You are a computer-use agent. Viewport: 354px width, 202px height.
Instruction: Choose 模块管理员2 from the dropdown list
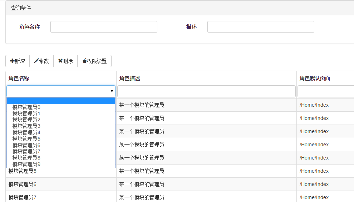pyautogui.click(x=61, y=120)
